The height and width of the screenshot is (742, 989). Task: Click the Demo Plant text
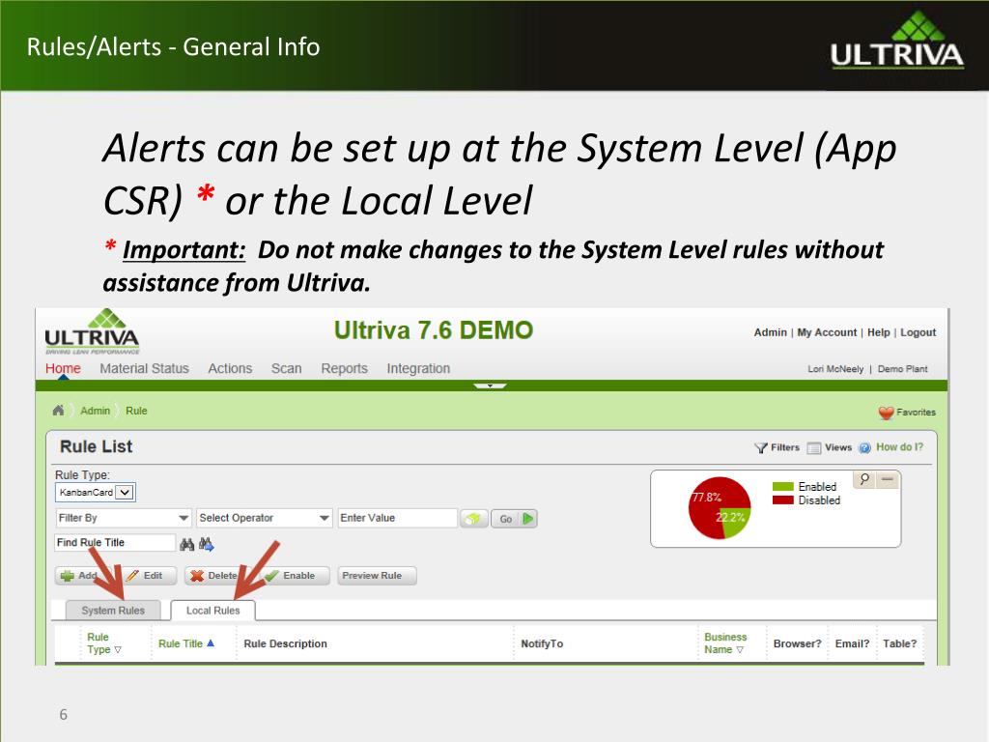[903, 369]
